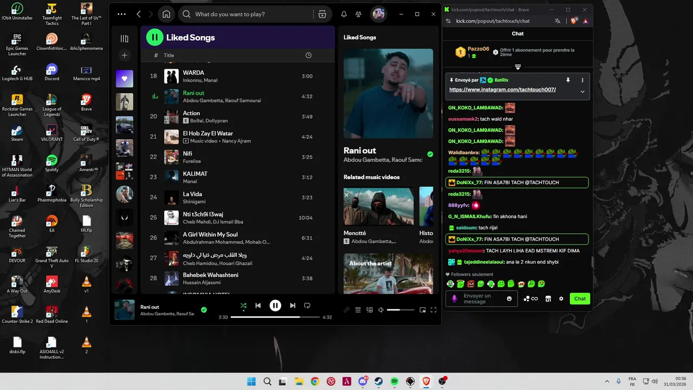Click Now Playing album cover thumbnail in player bar
The height and width of the screenshot is (390, 693).
[125, 310]
